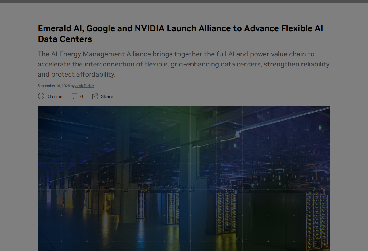Click the date "September 16, 2026"
Screen dimensions: 368x251
coord(54,86)
